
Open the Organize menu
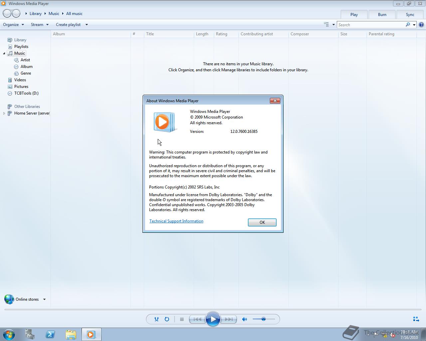tap(13, 24)
